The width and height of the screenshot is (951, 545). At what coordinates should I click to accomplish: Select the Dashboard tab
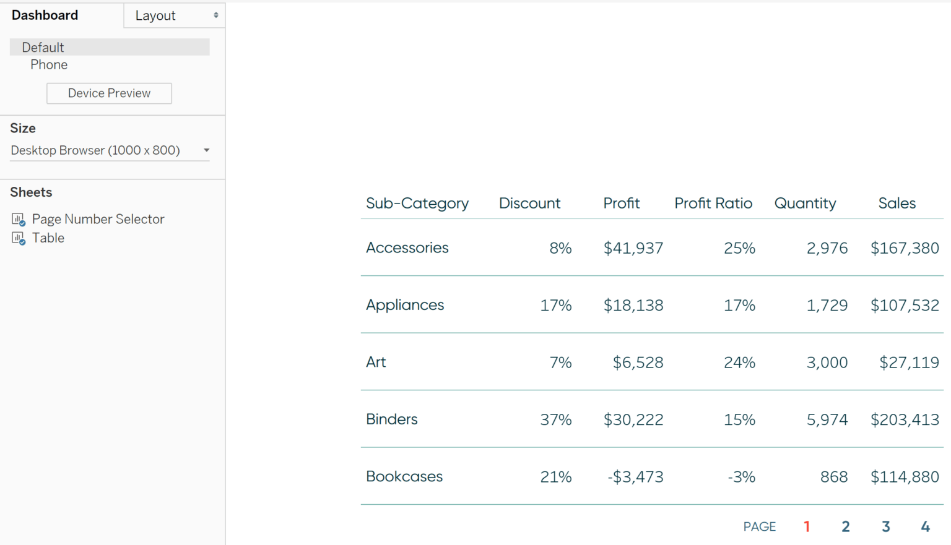(x=45, y=15)
